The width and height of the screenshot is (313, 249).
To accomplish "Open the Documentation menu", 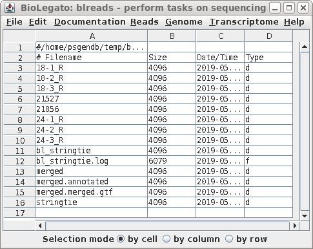I will tap(90, 22).
